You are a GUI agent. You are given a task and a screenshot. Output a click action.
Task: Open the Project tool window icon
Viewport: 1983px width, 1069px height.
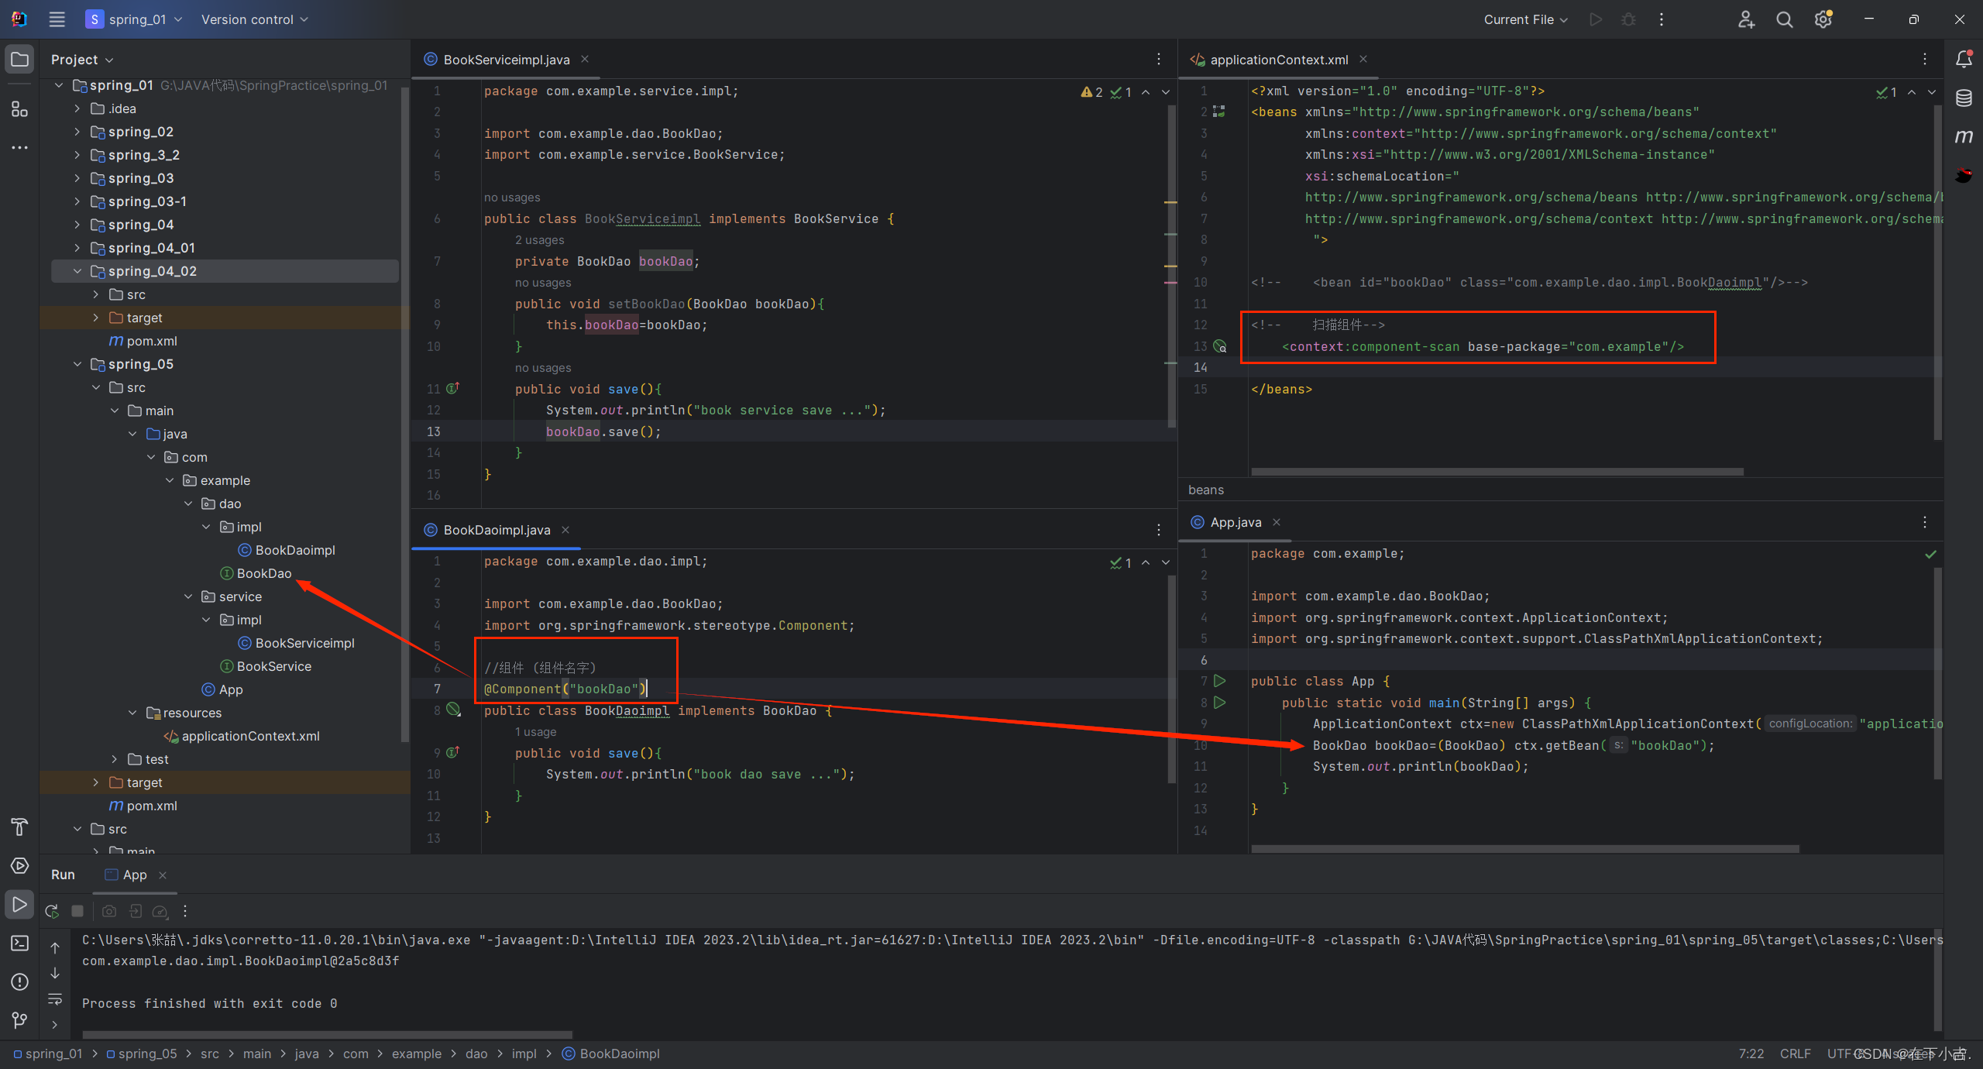(20, 60)
